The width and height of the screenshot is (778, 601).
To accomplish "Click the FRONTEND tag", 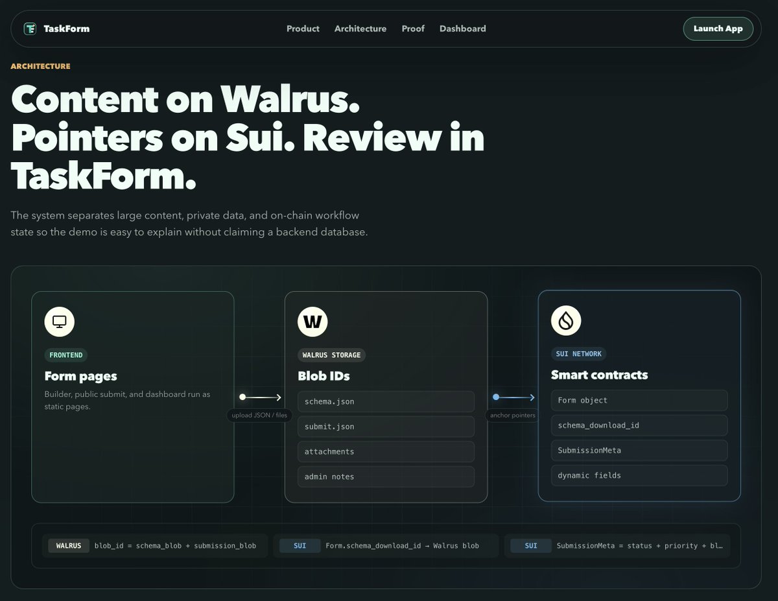I will point(66,355).
